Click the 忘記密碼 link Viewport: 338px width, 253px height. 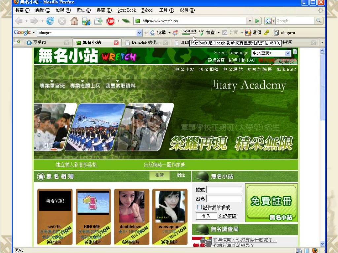click(227, 216)
